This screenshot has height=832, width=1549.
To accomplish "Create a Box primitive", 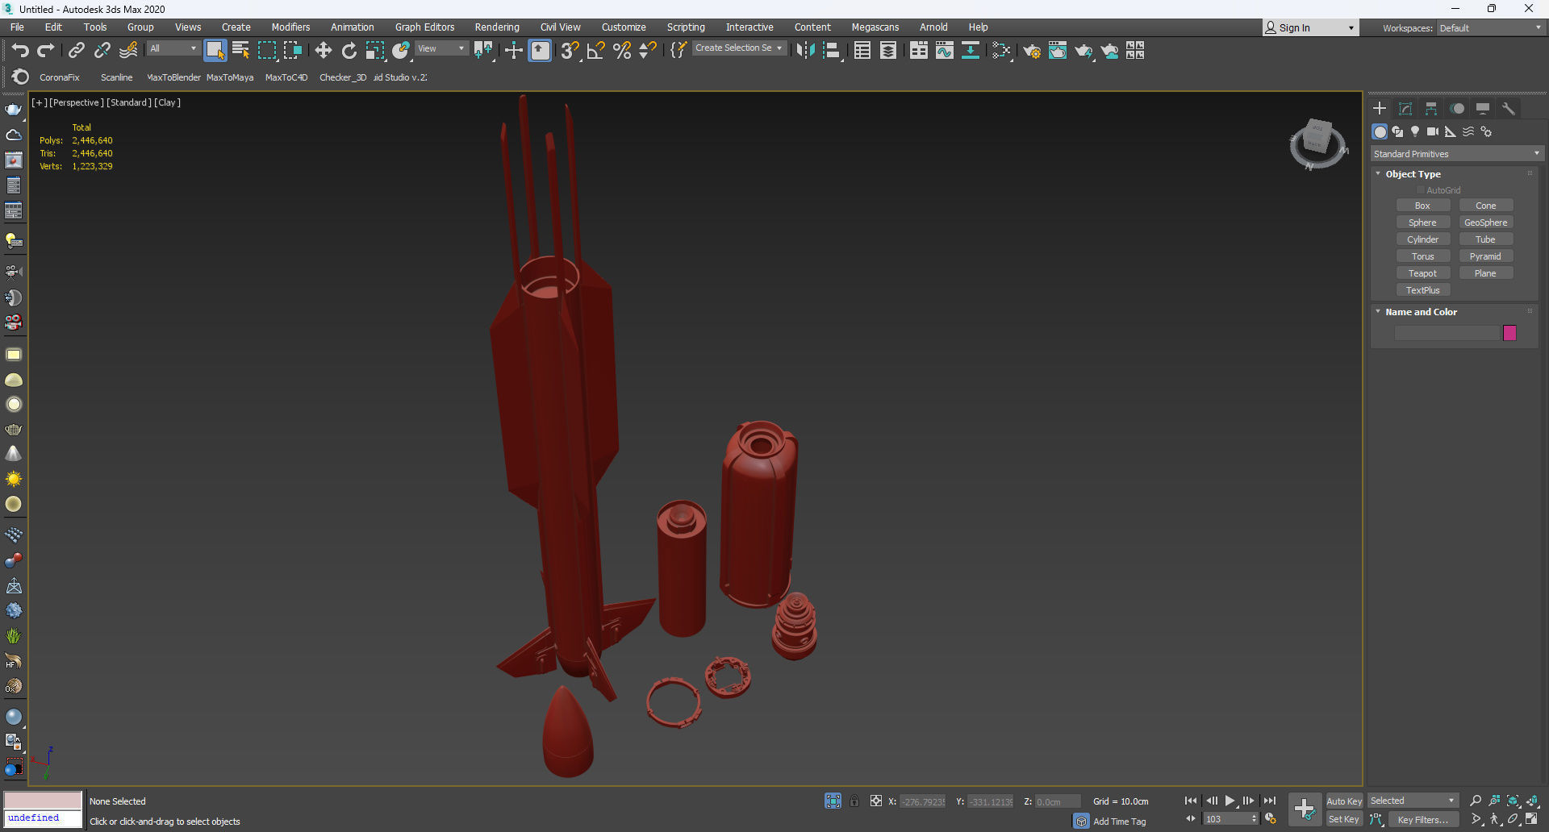I will (x=1422, y=206).
